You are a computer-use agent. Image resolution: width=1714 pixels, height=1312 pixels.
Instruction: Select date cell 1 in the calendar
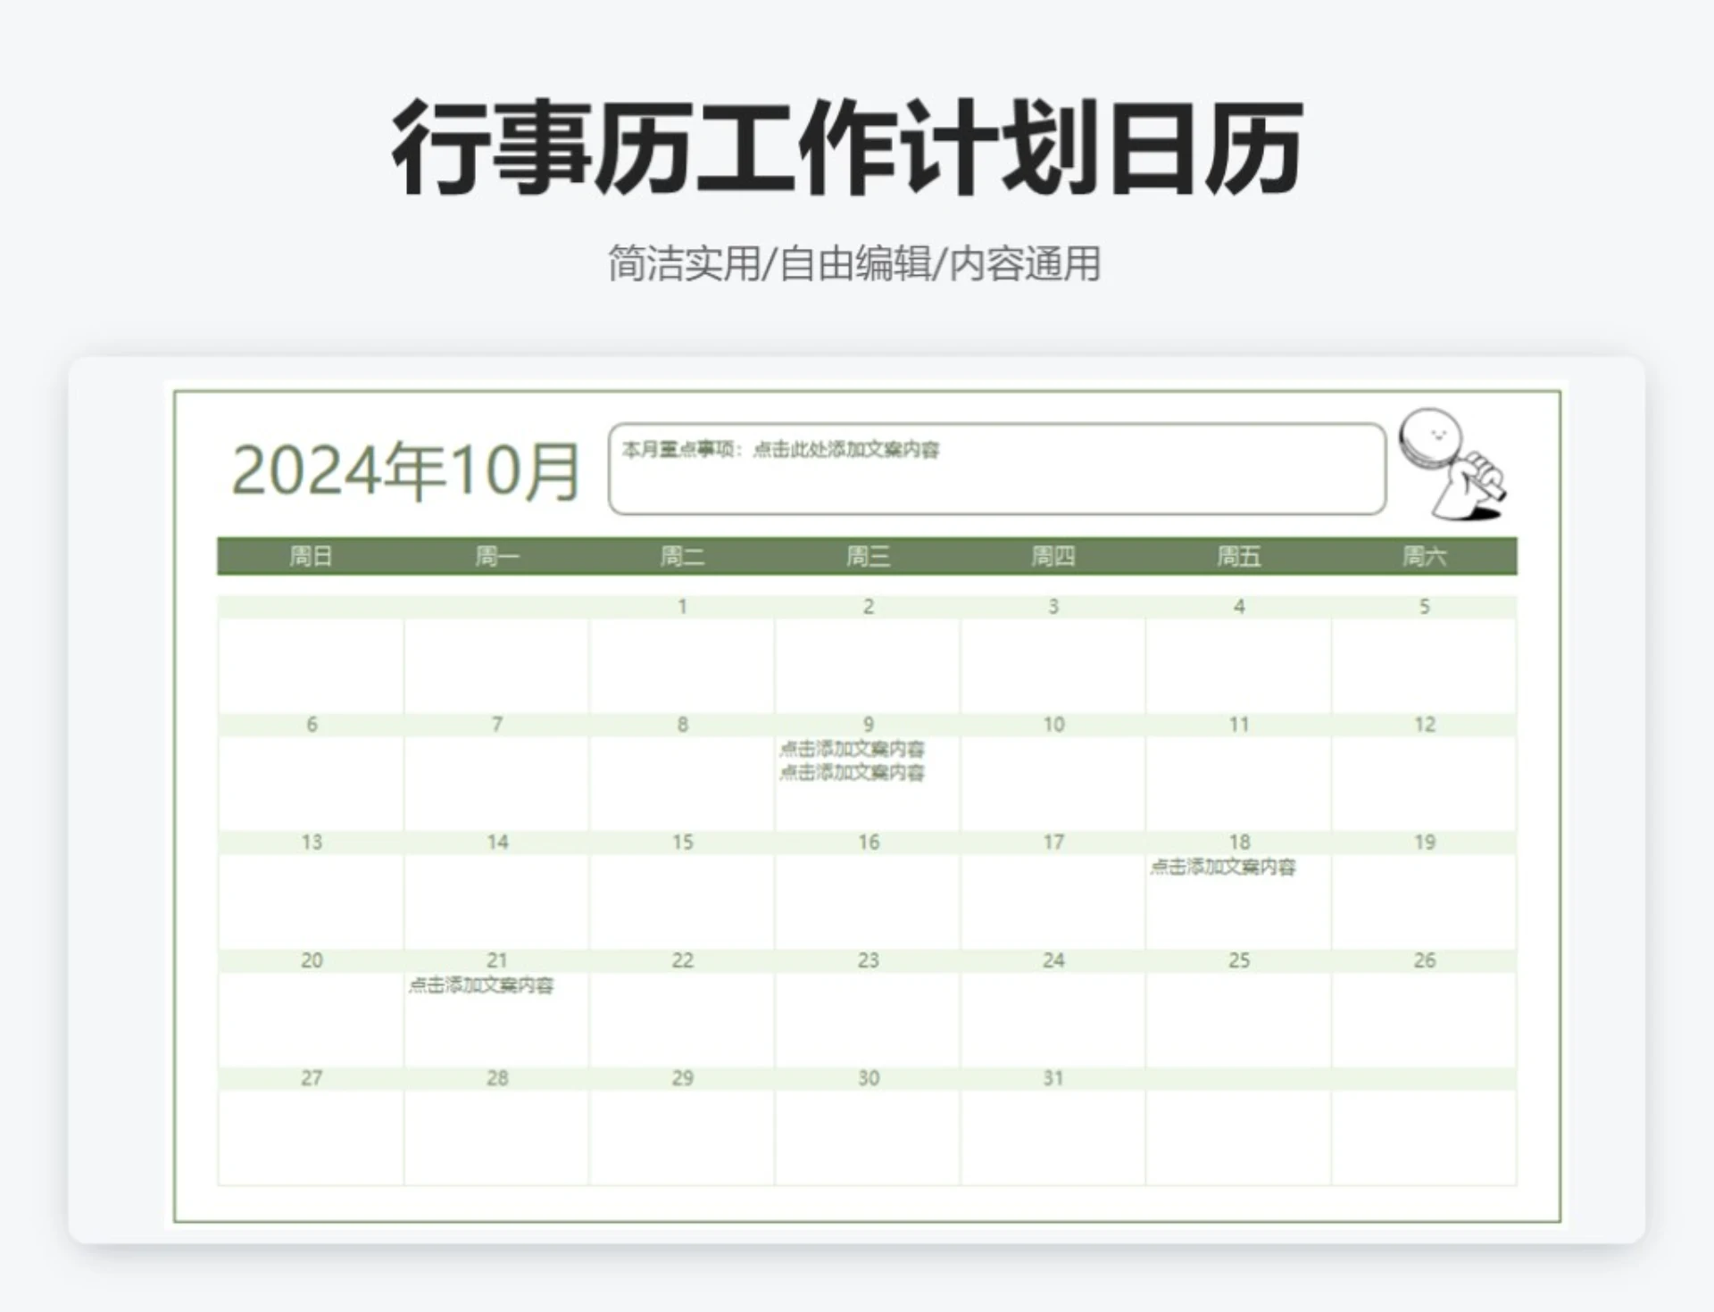point(683,607)
